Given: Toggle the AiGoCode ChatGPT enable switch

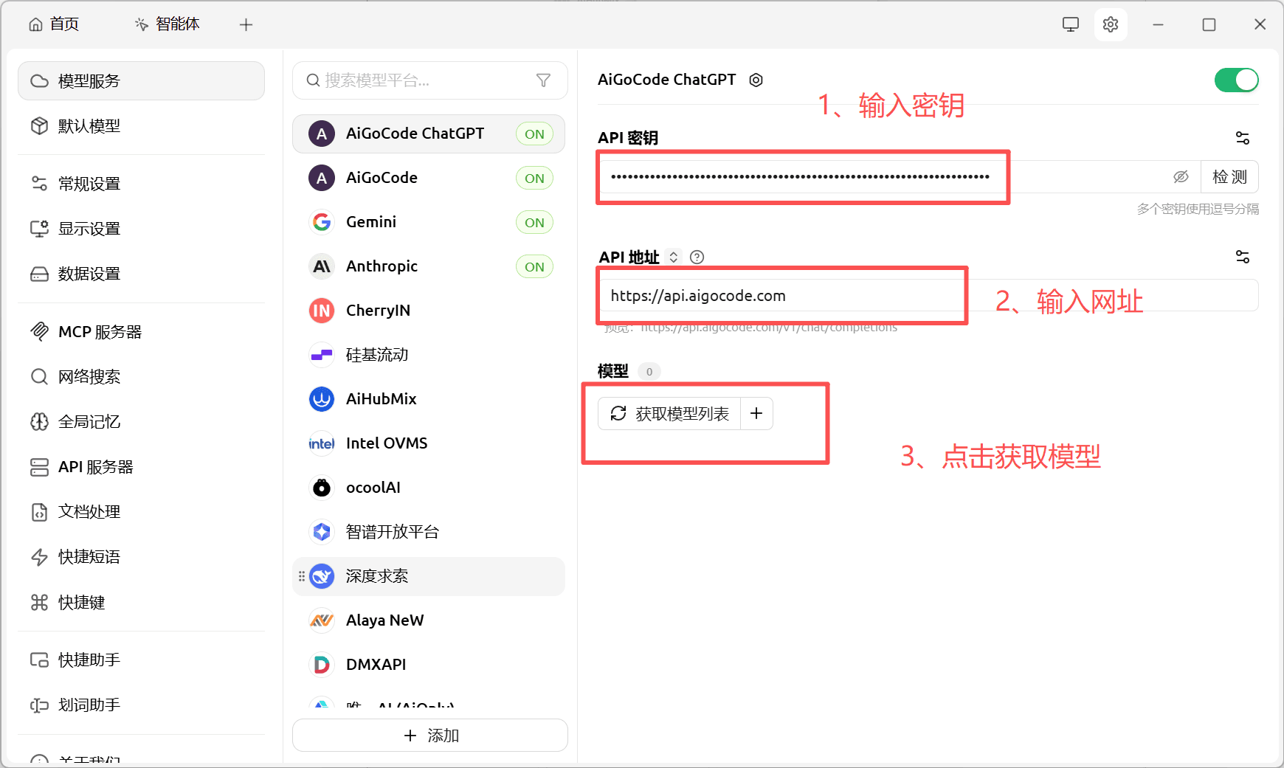Looking at the screenshot, I should tap(1236, 80).
